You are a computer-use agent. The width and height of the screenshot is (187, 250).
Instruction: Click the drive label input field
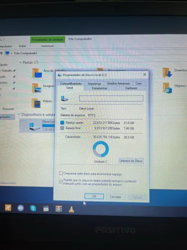111,98
